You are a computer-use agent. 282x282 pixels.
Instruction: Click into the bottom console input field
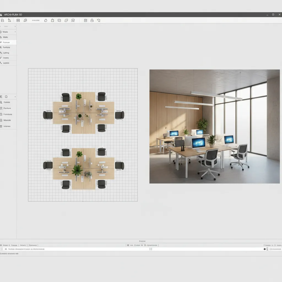(141, 249)
